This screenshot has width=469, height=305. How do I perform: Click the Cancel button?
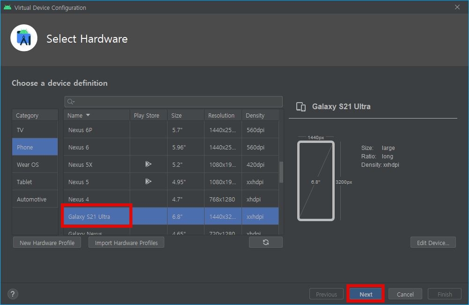pos(405,294)
